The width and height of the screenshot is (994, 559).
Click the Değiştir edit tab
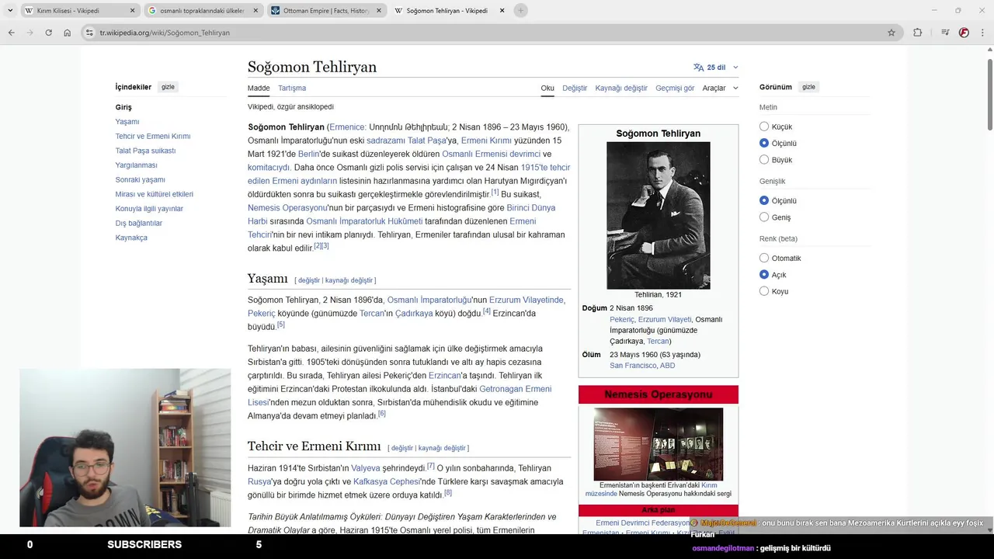(575, 89)
